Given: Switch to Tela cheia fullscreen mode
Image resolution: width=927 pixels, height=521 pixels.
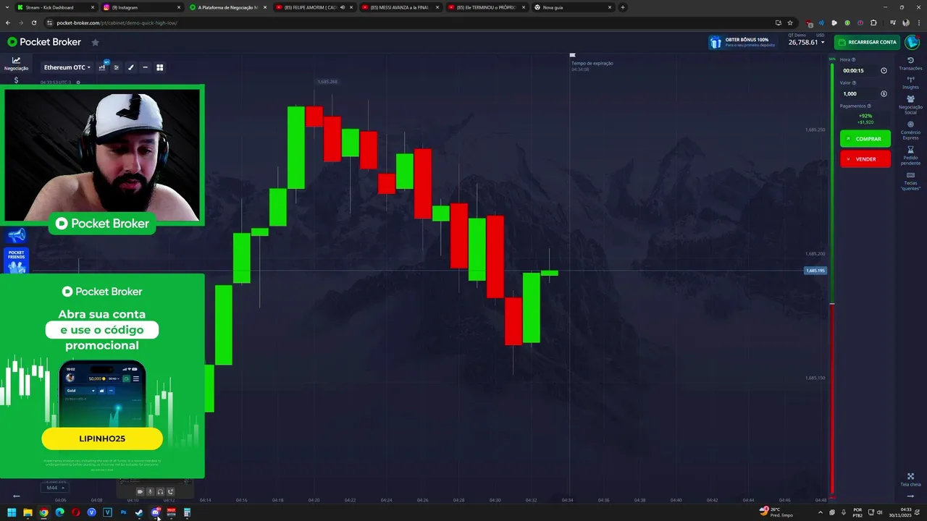Looking at the screenshot, I should (x=910, y=480).
